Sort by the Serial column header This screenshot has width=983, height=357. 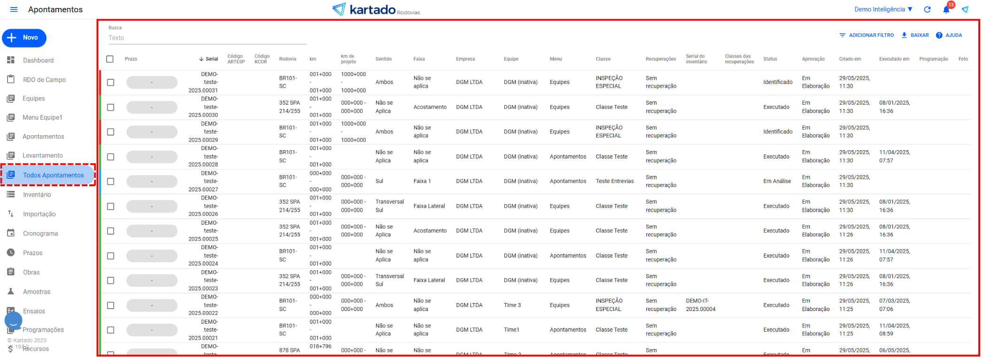tap(211, 59)
